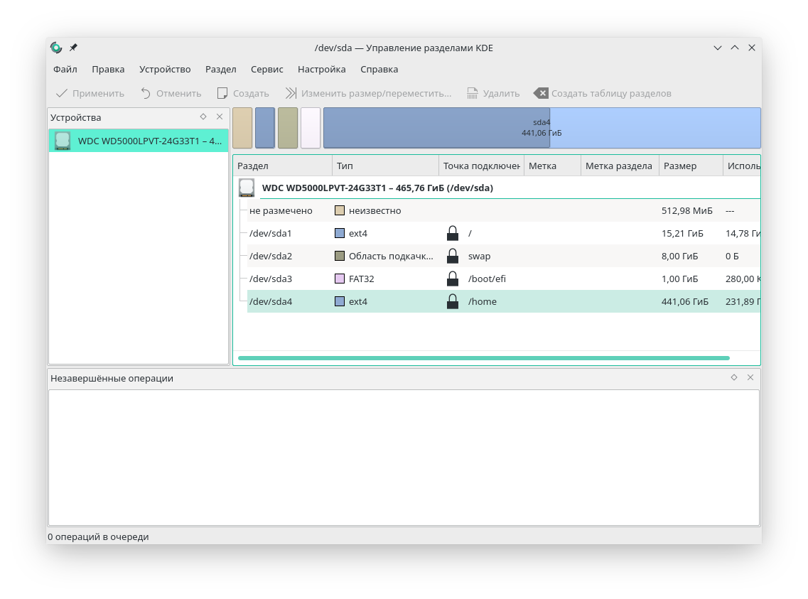Open the Сервис menu
This screenshot has height=599, width=808.
266,69
